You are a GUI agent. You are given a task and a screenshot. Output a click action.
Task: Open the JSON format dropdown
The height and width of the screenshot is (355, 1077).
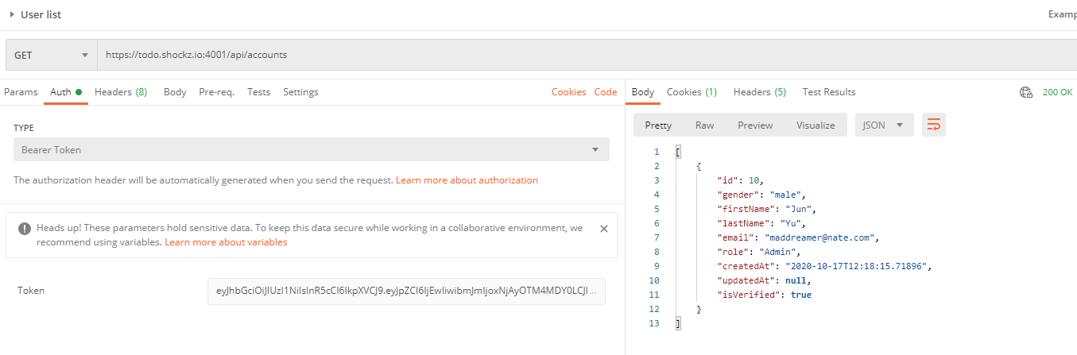click(883, 125)
